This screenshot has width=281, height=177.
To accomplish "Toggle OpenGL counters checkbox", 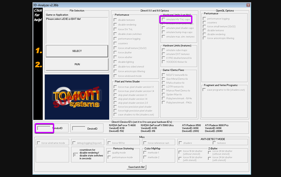I will point(204,23).
